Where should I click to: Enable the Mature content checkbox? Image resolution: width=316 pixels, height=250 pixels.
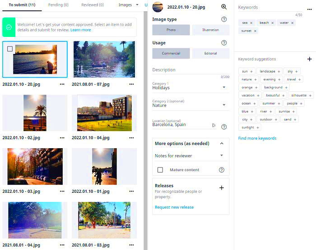click(x=160, y=170)
